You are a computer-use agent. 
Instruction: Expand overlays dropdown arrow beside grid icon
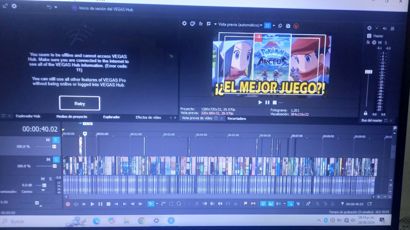coord(274,26)
